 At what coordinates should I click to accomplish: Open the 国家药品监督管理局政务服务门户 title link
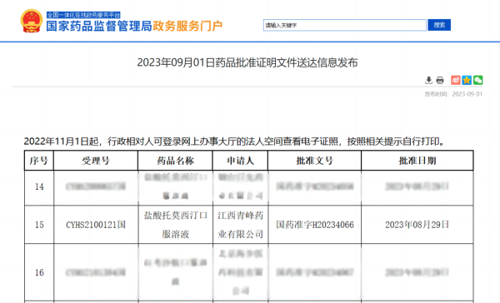click(134, 26)
